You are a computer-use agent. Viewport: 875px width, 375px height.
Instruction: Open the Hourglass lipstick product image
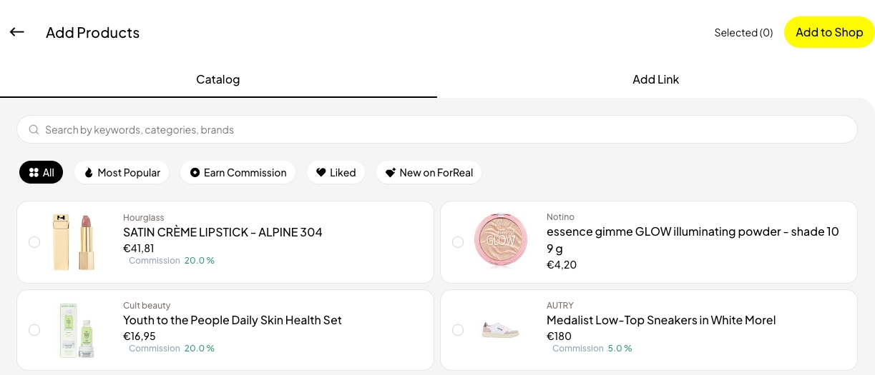coord(74,242)
